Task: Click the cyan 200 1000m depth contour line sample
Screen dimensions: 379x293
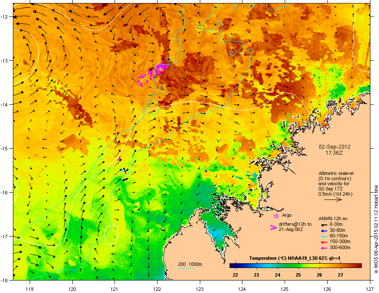Action: click(x=187, y=268)
